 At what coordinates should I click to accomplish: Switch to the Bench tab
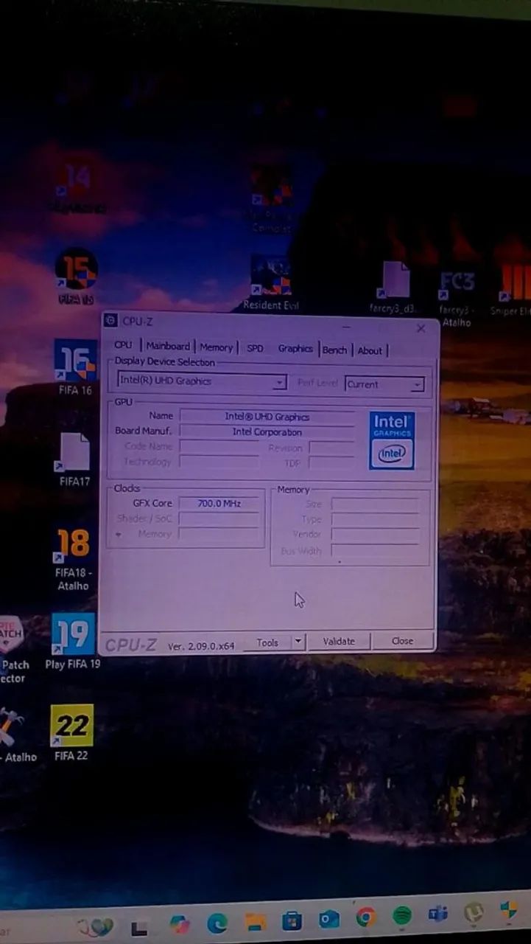pyautogui.click(x=334, y=350)
